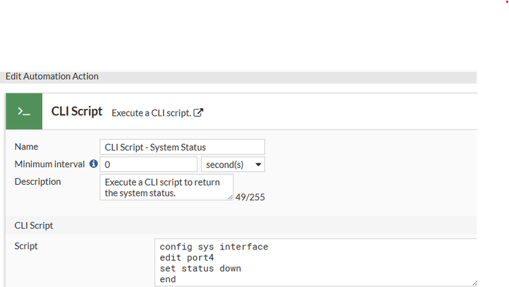Click the green CLI Script terminal icon
Screen dimensions: 509x287
pos(24,112)
